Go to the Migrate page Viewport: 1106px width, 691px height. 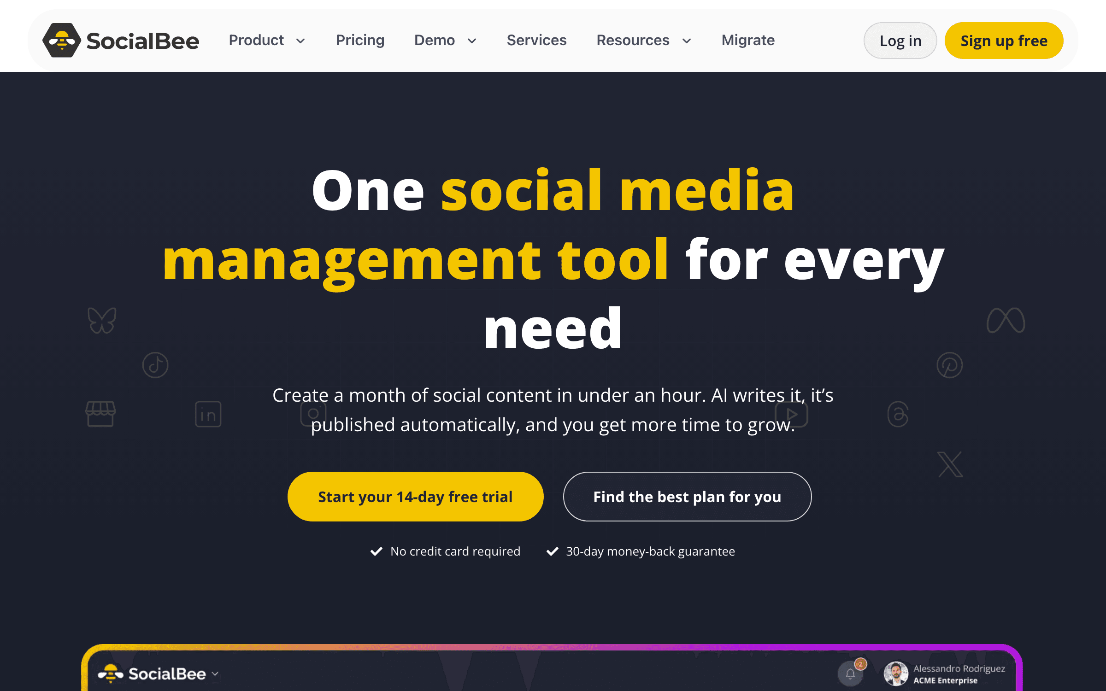point(748,41)
